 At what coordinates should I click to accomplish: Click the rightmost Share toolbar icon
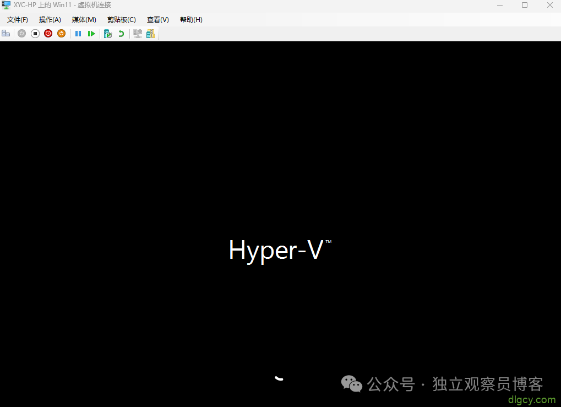[x=150, y=33]
